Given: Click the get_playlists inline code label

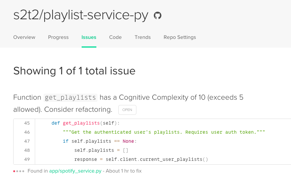Looking at the screenshot, I should click(x=70, y=98).
